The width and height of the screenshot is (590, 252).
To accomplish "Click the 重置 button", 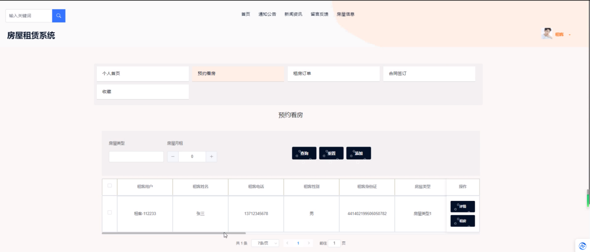I will click(x=331, y=153).
